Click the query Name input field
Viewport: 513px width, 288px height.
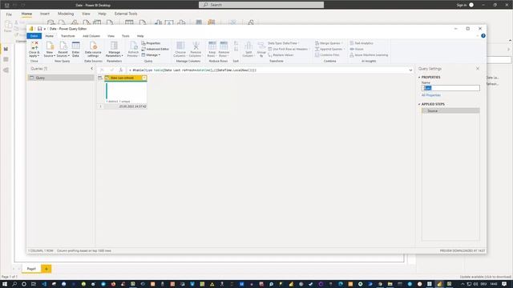(x=450, y=88)
